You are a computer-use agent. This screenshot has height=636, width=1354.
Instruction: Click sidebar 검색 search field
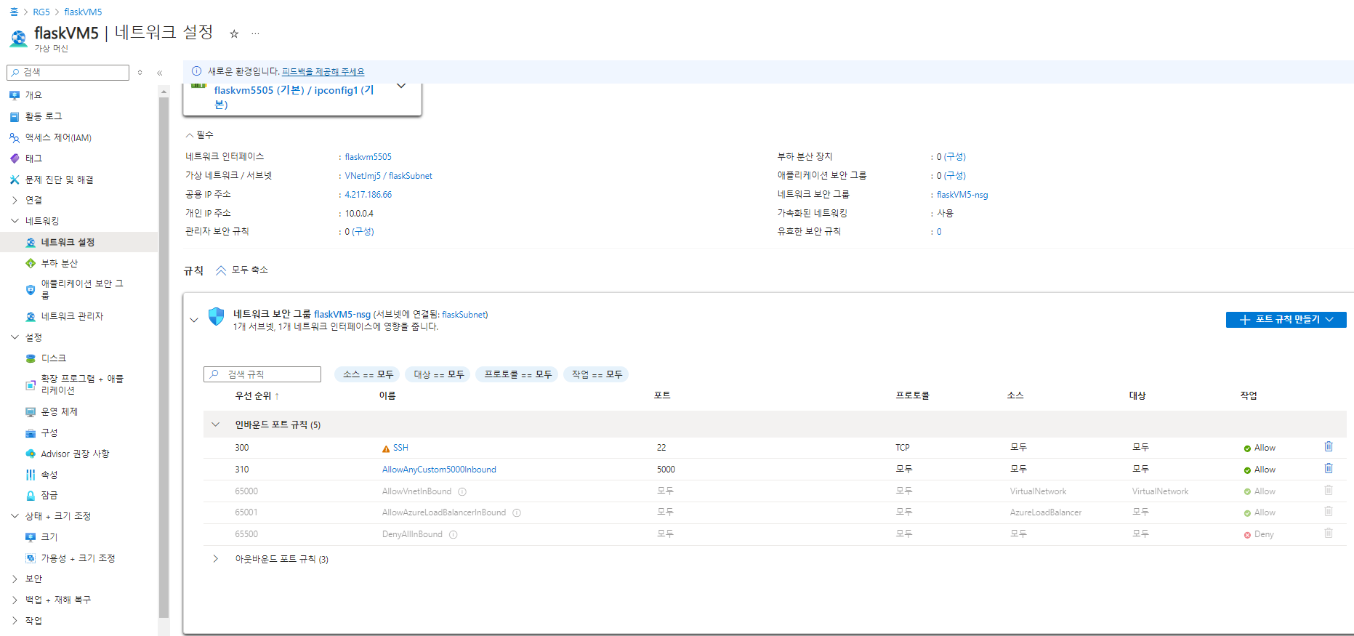pyautogui.click(x=68, y=73)
